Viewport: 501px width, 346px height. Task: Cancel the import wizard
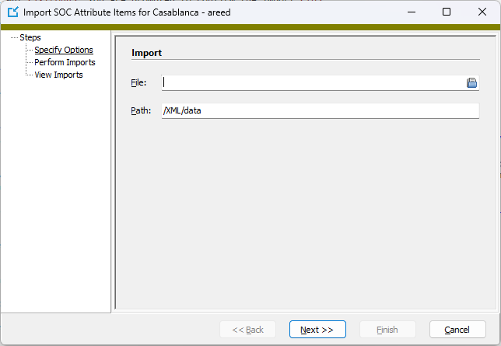(x=457, y=330)
